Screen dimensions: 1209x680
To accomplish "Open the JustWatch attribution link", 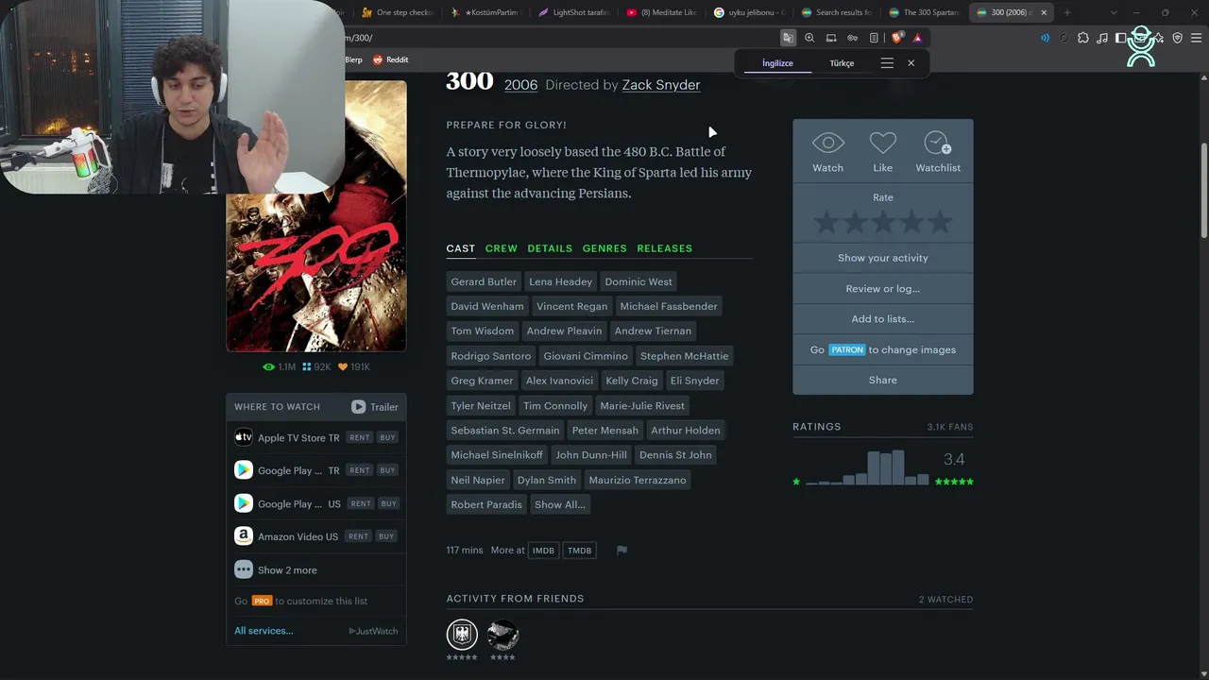I will coord(373,631).
